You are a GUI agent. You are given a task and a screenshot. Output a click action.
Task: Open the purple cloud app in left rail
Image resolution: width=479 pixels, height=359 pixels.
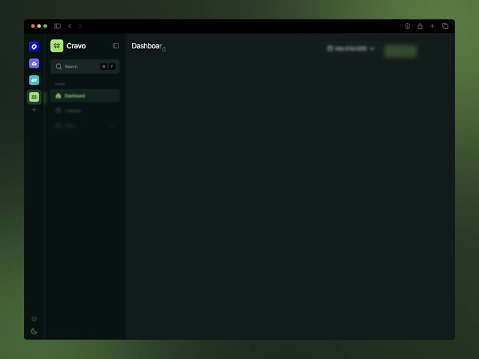pos(34,63)
